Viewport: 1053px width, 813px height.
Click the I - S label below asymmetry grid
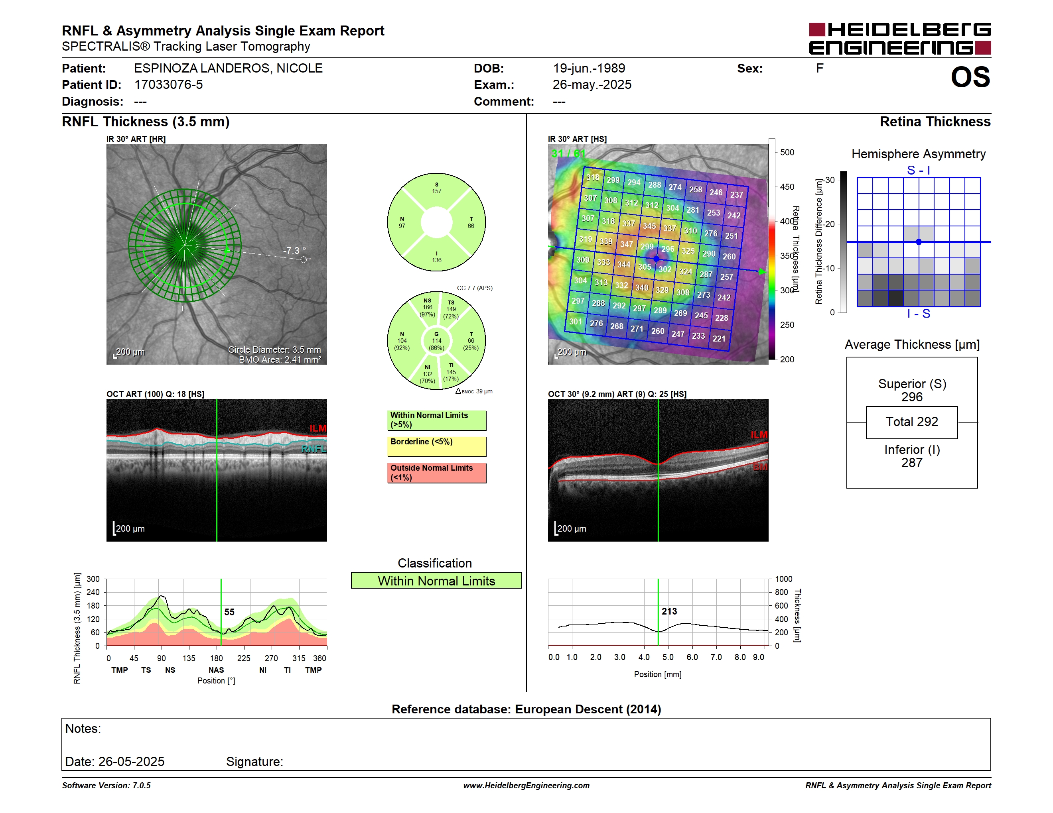pos(919,314)
